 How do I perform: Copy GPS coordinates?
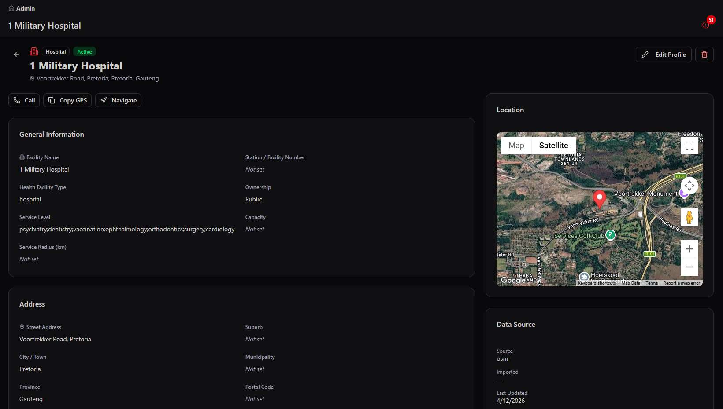tap(67, 100)
